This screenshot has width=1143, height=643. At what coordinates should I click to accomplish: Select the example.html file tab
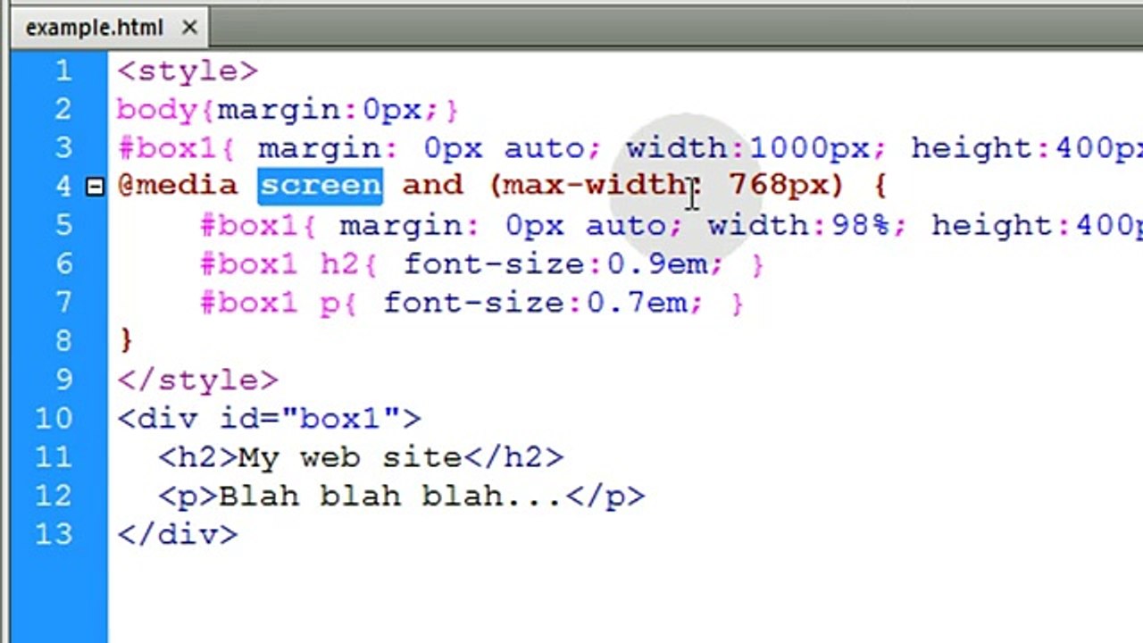[109, 29]
